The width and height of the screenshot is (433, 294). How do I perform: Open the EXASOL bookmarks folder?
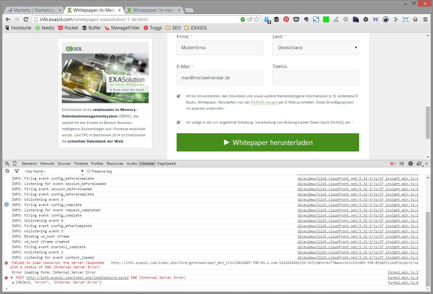[196, 28]
